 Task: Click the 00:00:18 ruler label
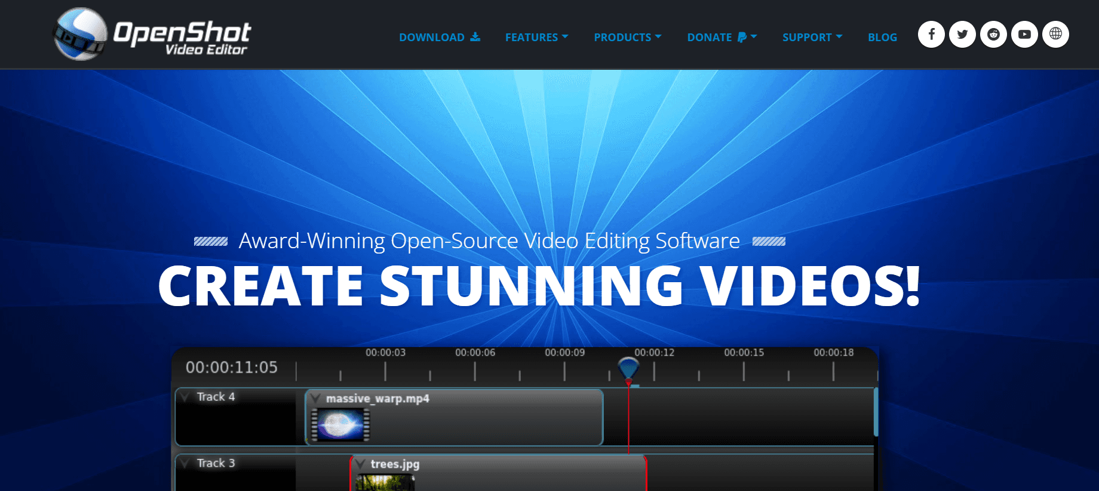(x=833, y=353)
